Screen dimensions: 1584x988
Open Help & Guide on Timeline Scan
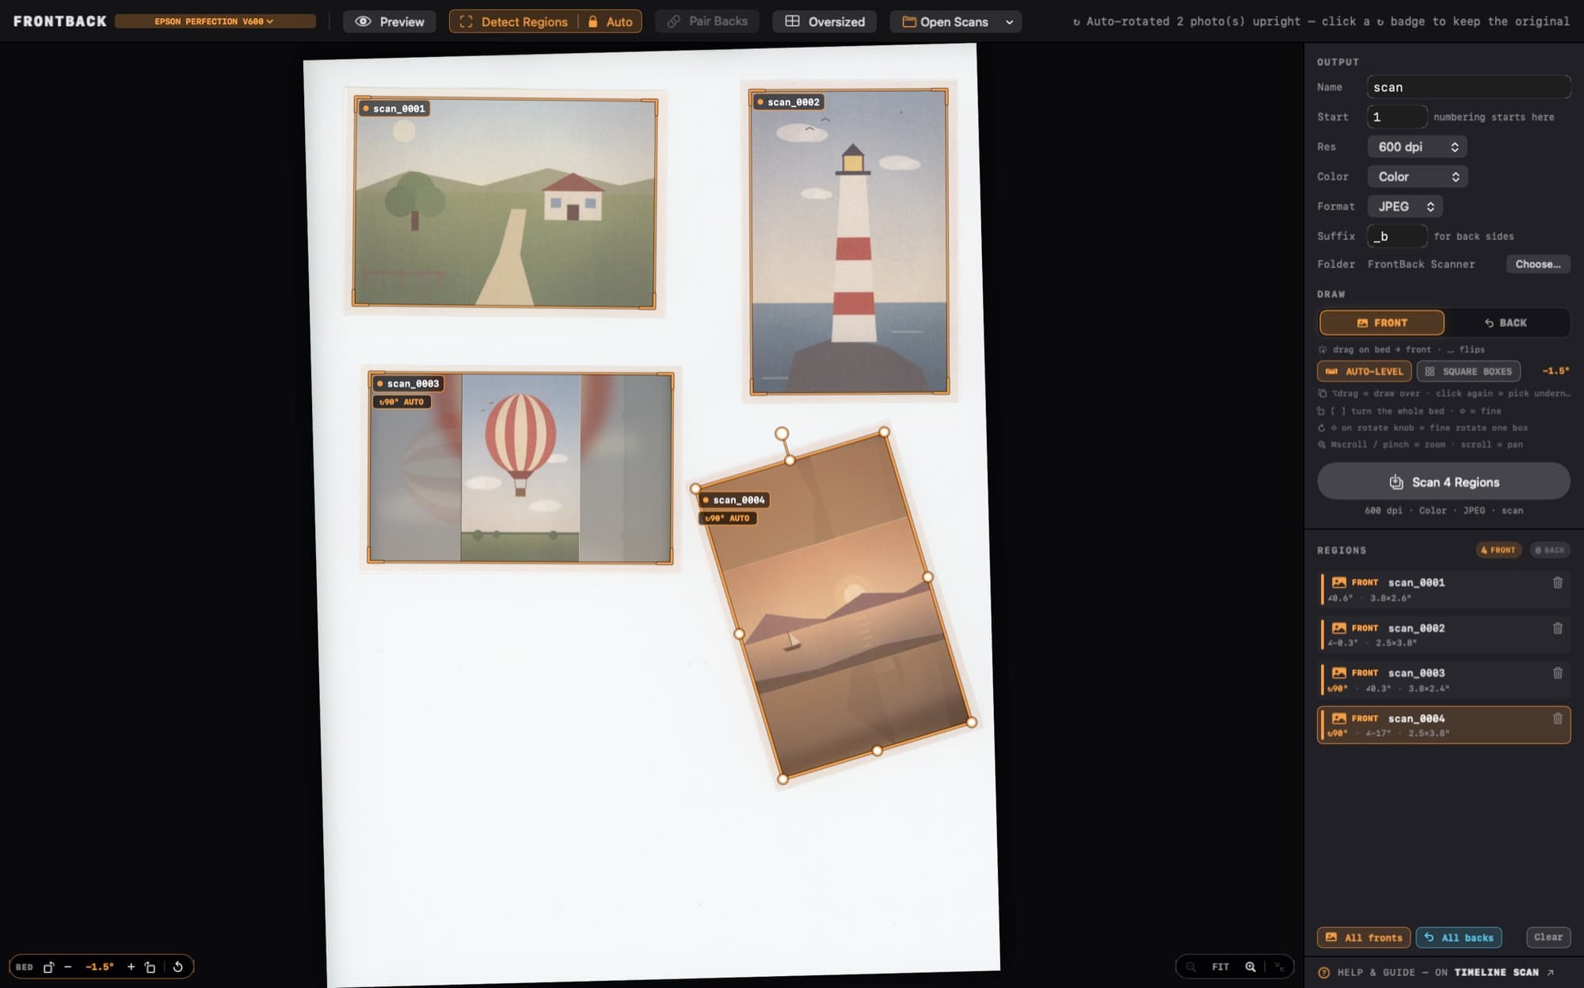[x=1437, y=972]
